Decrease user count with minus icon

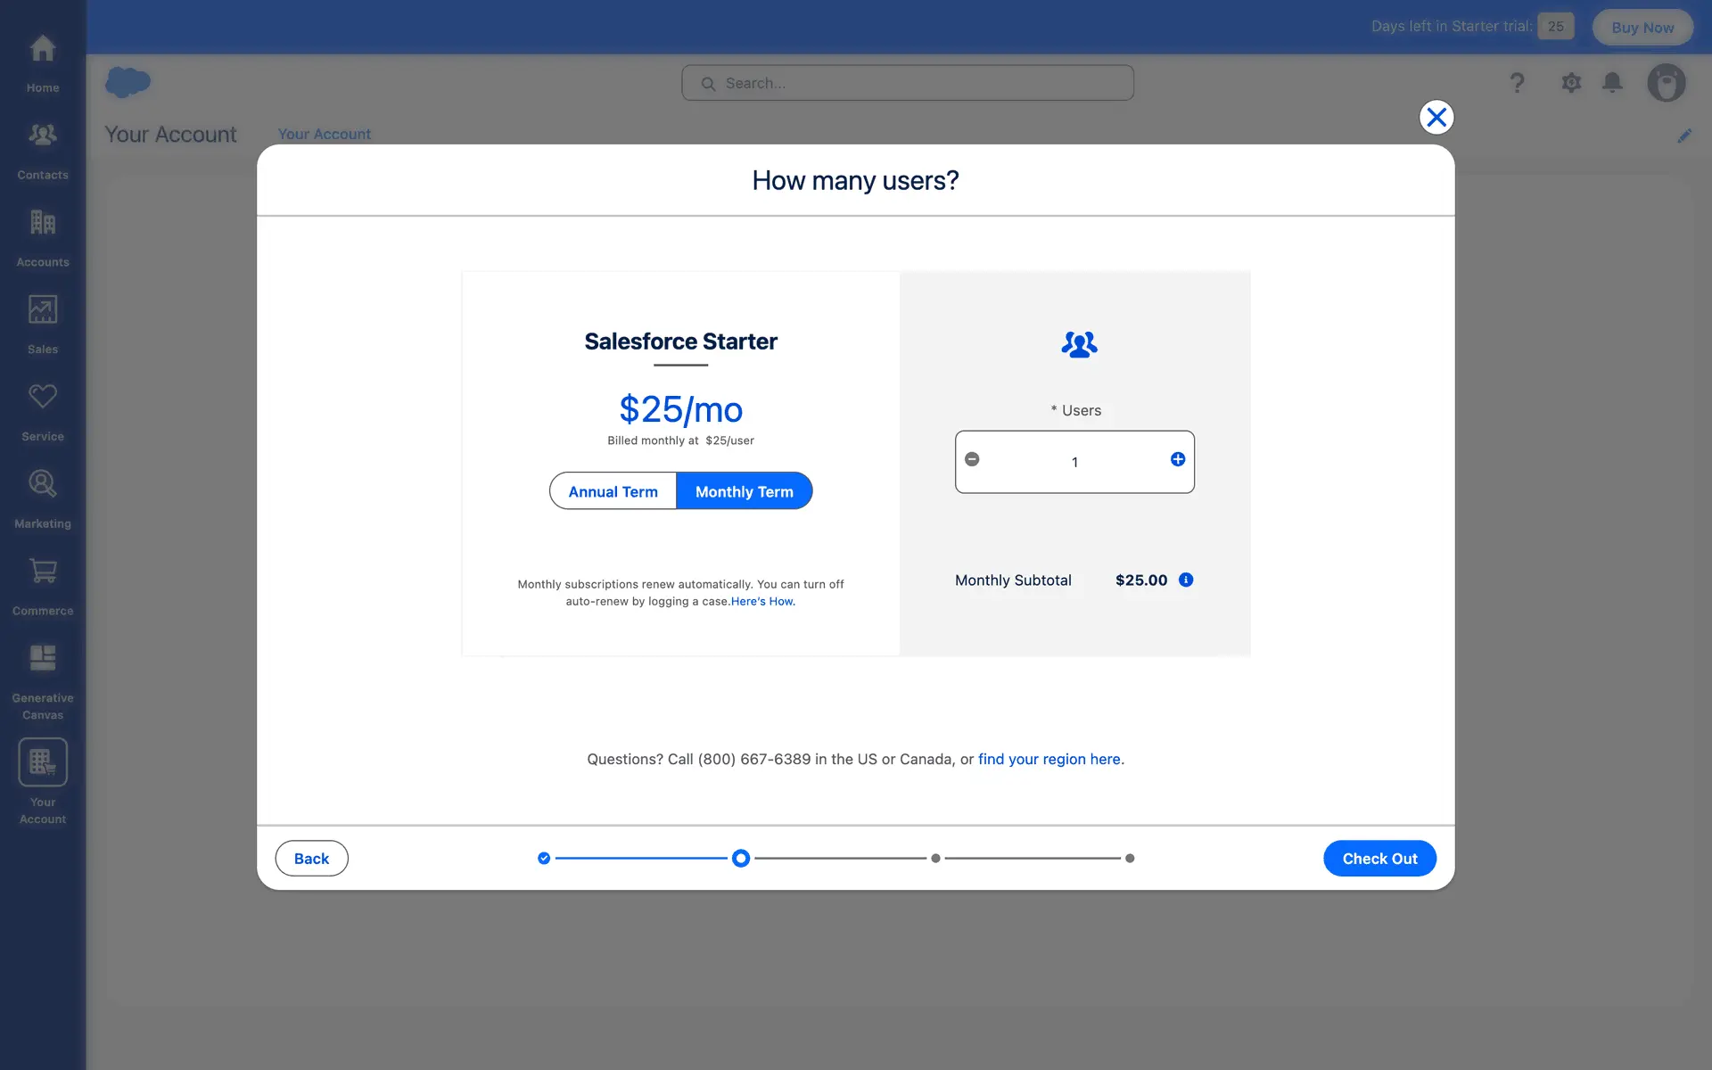point(972,459)
